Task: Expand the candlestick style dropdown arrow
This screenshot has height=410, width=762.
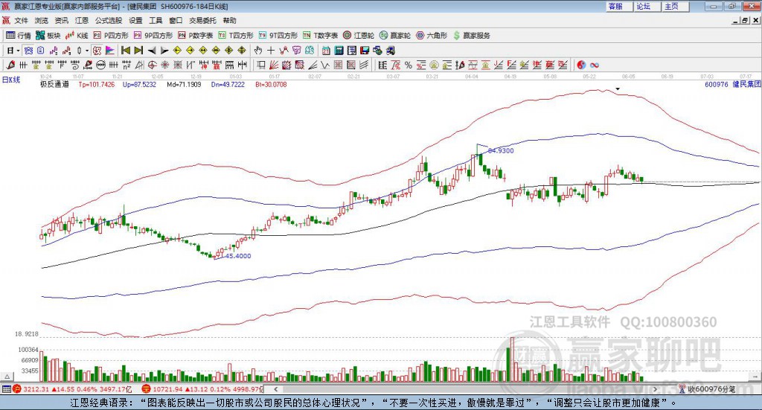Action: (x=86, y=51)
